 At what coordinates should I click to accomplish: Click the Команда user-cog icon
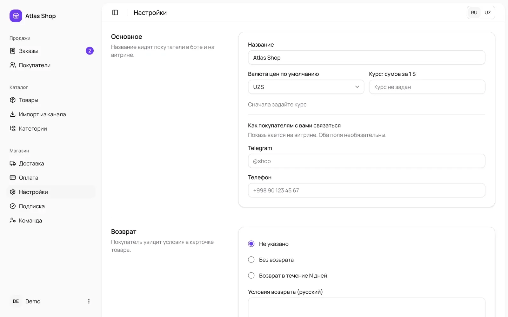coord(13,220)
